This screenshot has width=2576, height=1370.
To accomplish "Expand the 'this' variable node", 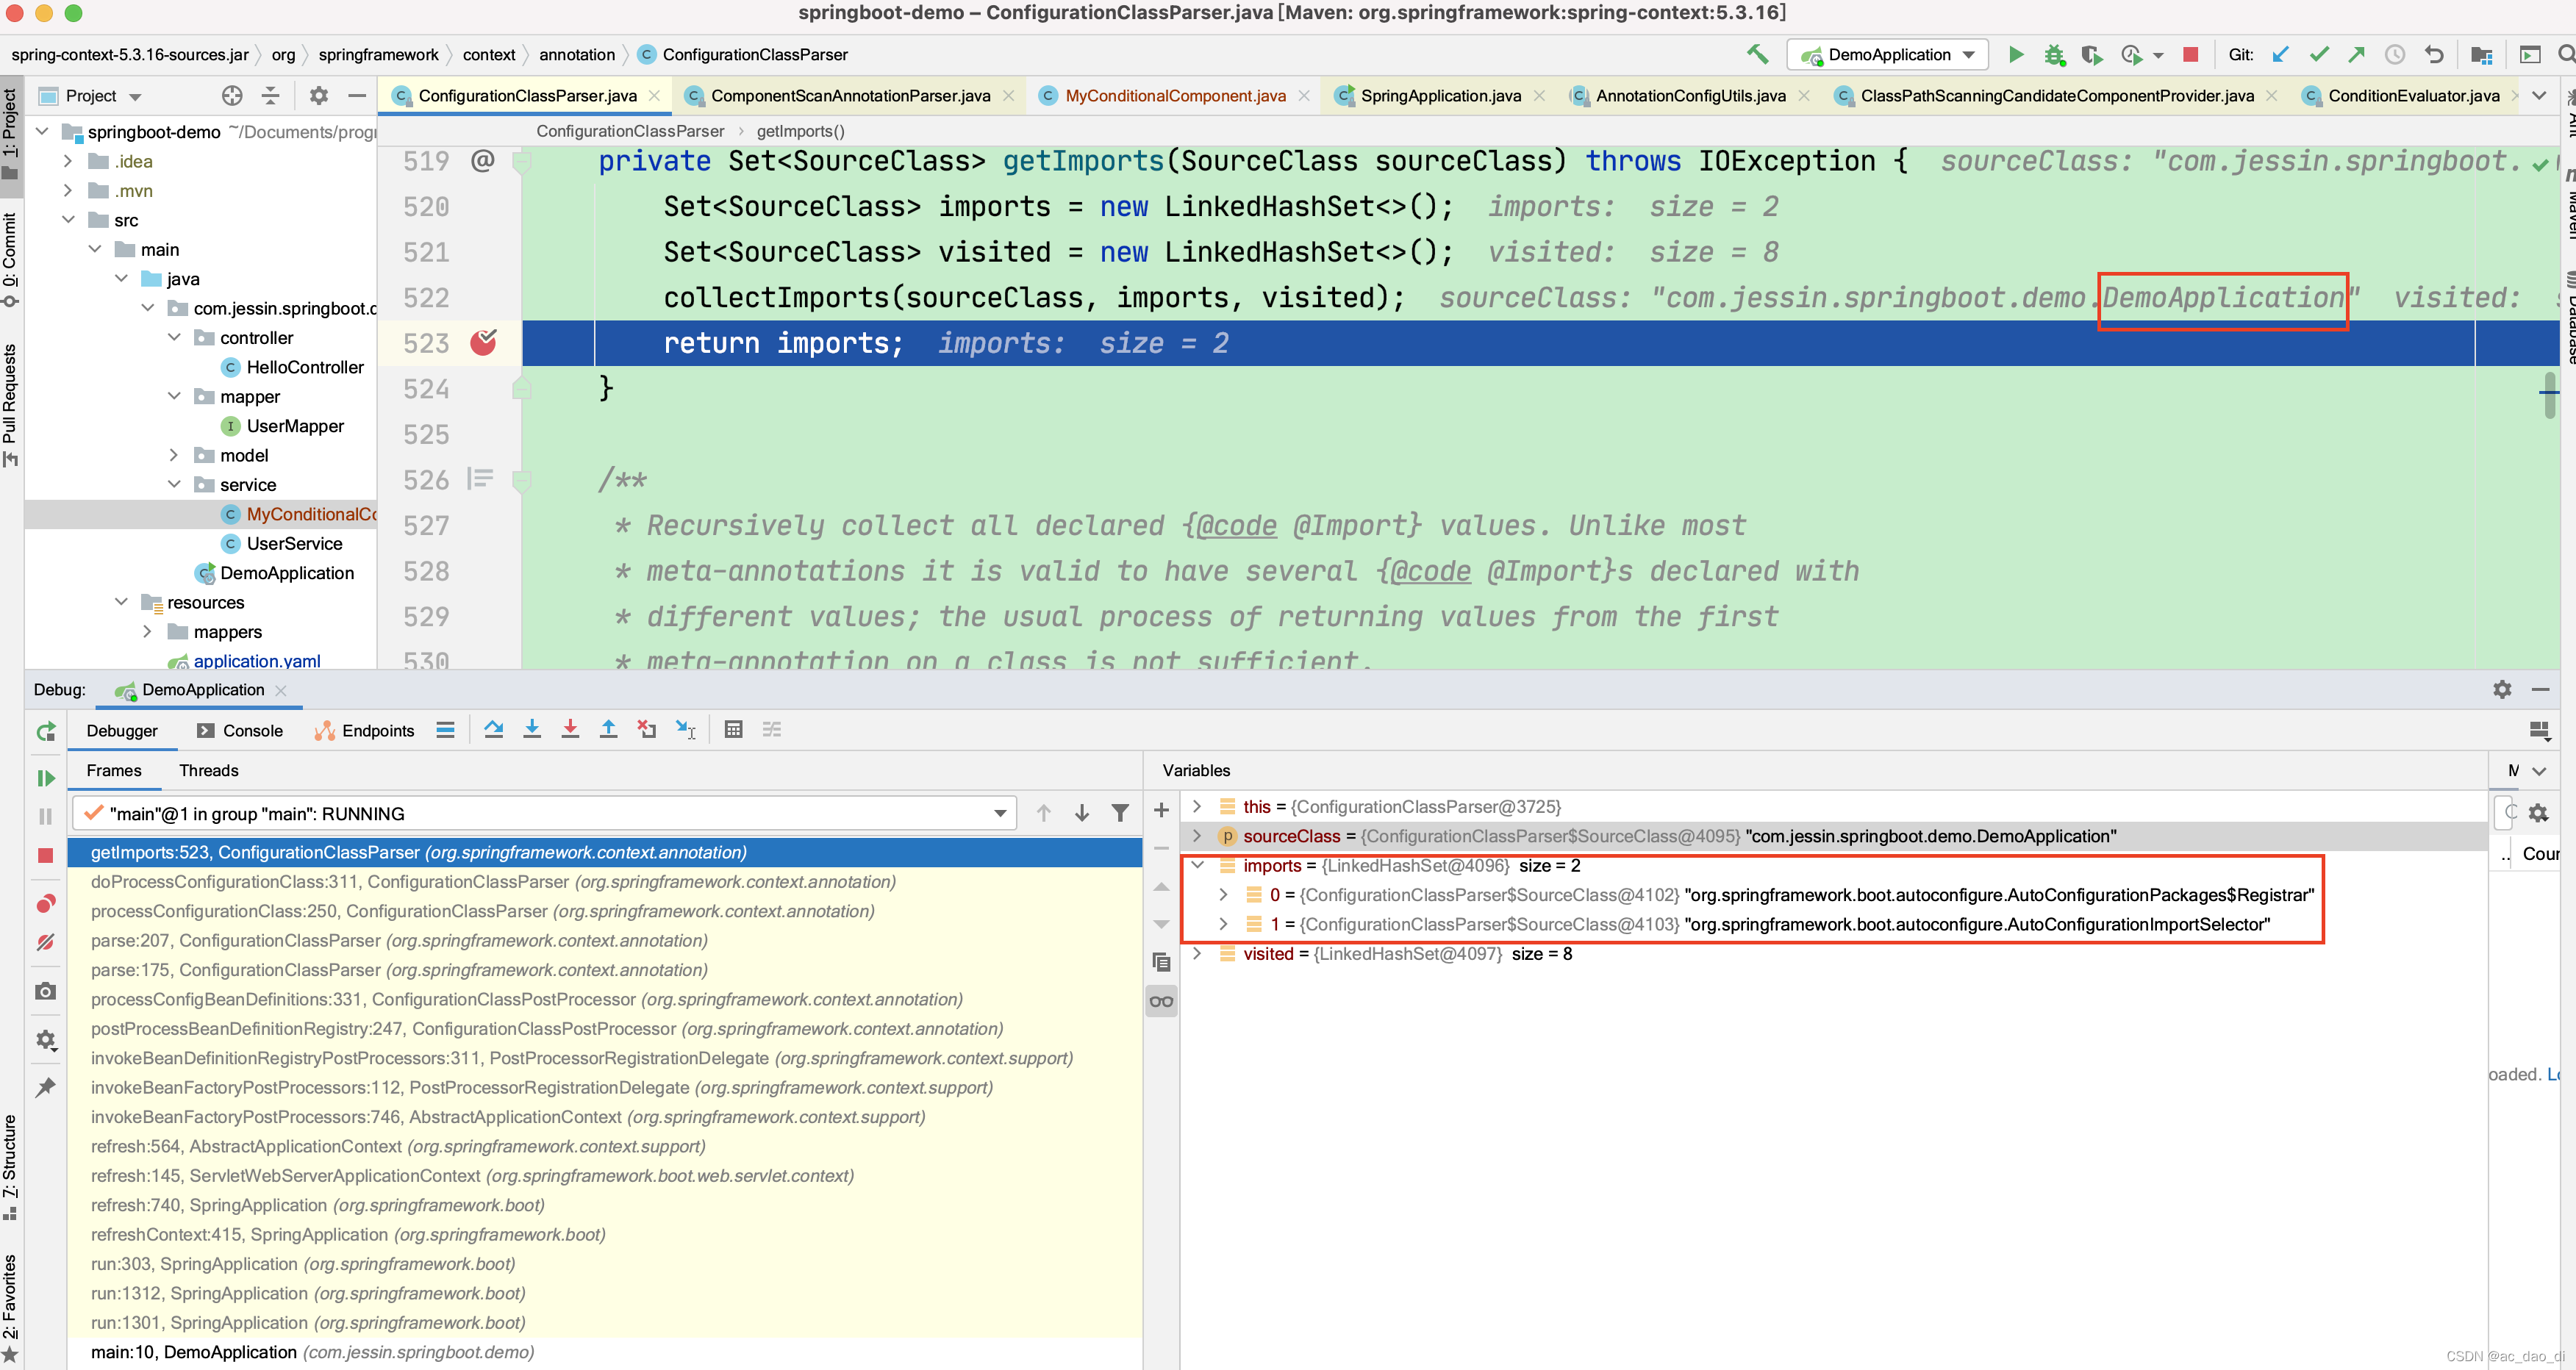I will click(x=1197, y=806).
